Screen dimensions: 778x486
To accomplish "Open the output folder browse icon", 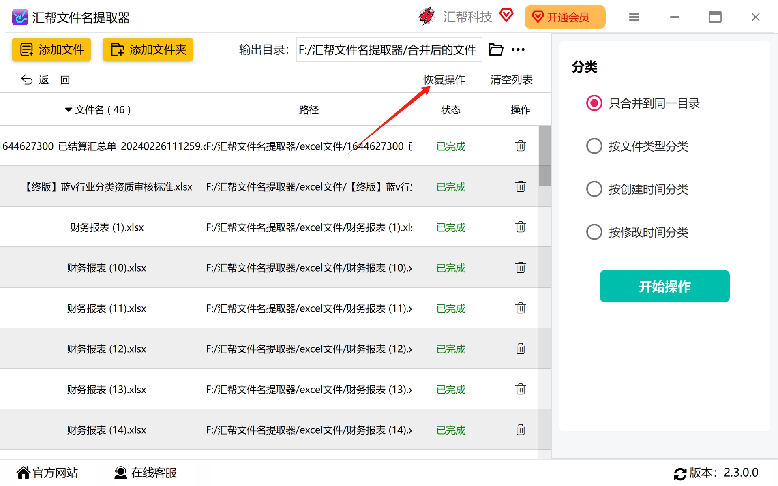I will pos(496,49).
